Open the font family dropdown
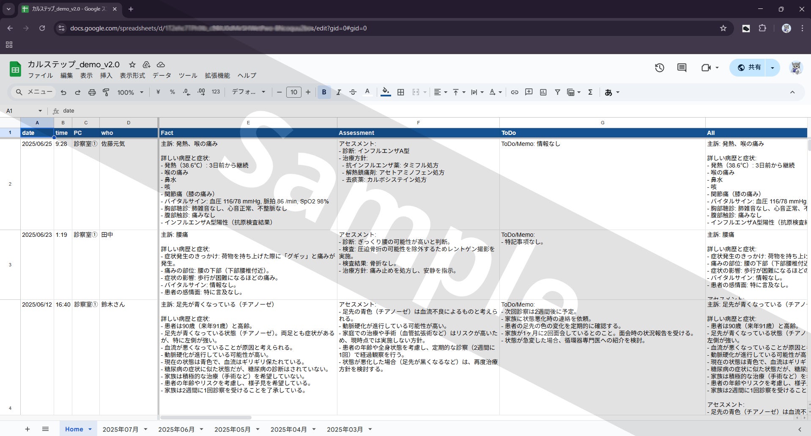Viewport: 811px width, 436px height. [x=248, y=92]
